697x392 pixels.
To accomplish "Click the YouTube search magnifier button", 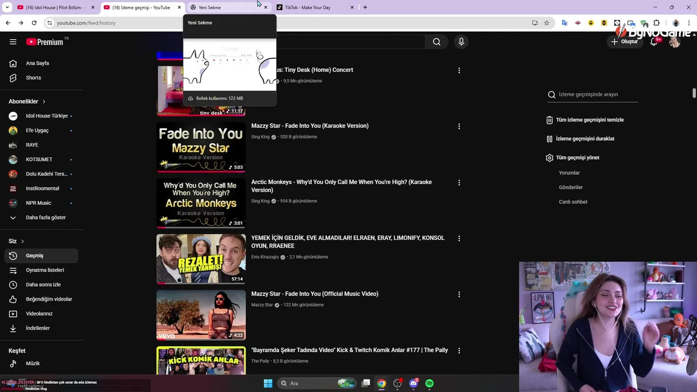I will click(437, 42).
